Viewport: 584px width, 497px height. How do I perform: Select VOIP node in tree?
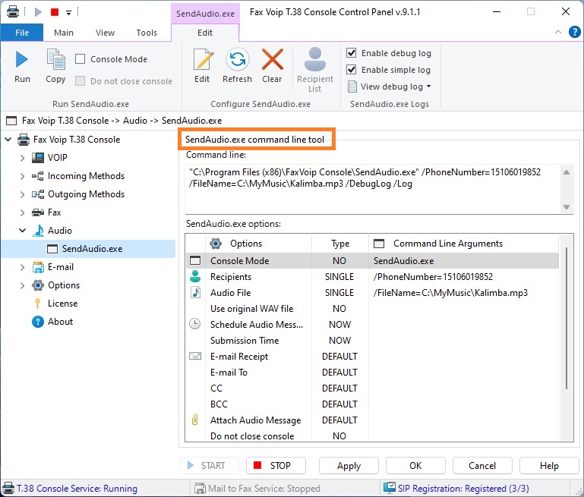tap(58, 158)
